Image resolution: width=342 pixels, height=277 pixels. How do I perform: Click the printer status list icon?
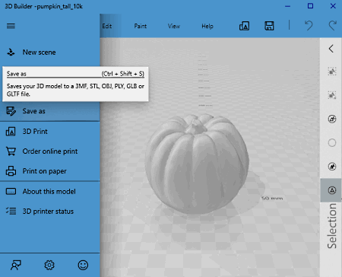[x=11, y=211]
